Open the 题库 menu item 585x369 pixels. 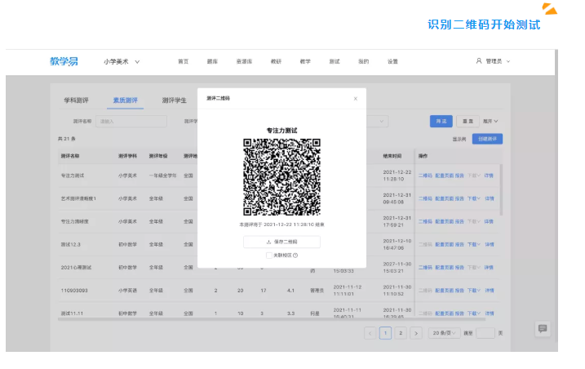212,62
